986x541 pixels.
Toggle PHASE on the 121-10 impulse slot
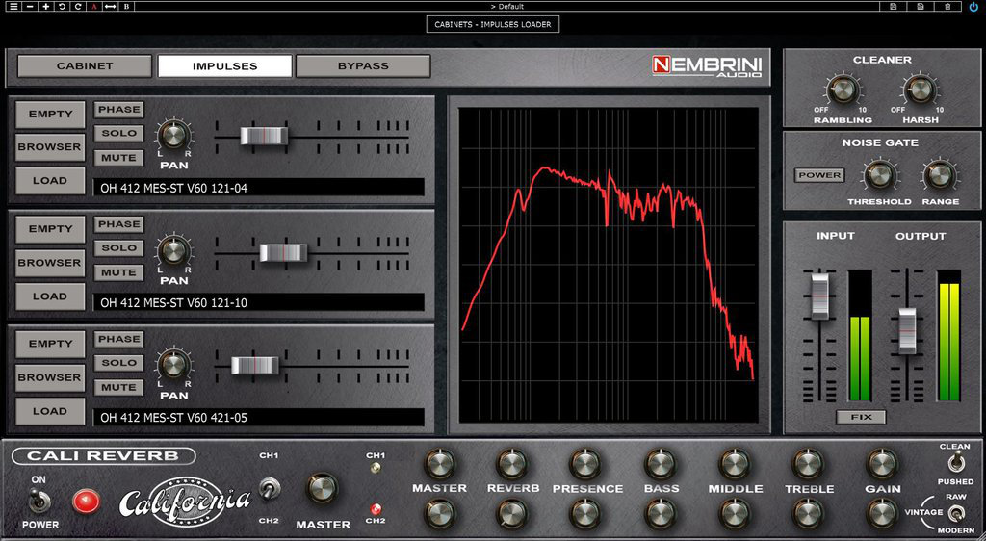point(118,224)
